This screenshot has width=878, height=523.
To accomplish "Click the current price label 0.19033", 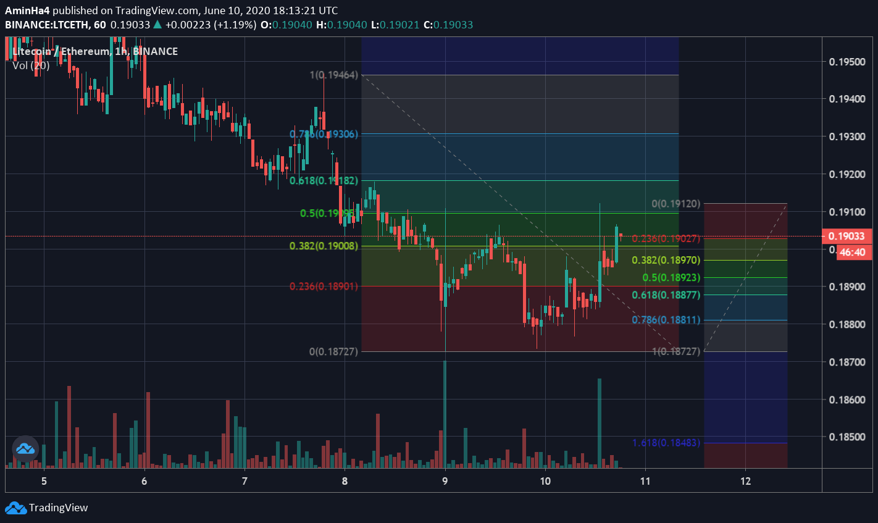I will point(847,236).
